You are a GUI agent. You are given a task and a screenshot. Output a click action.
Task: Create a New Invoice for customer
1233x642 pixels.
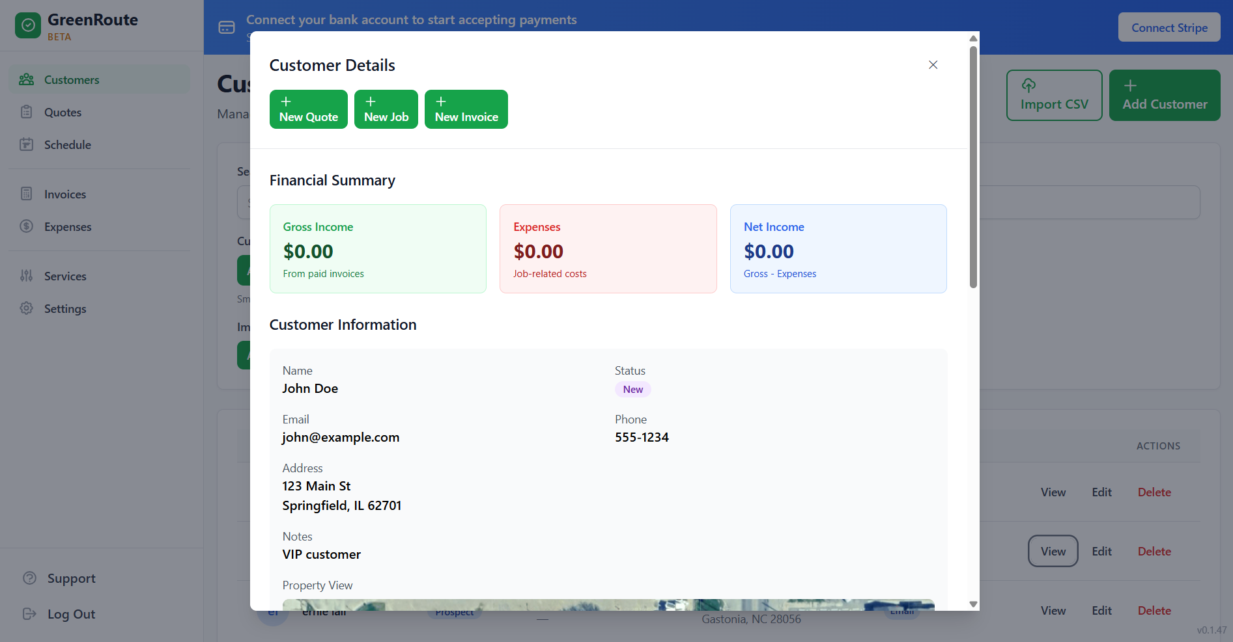(x=466, y=109)
